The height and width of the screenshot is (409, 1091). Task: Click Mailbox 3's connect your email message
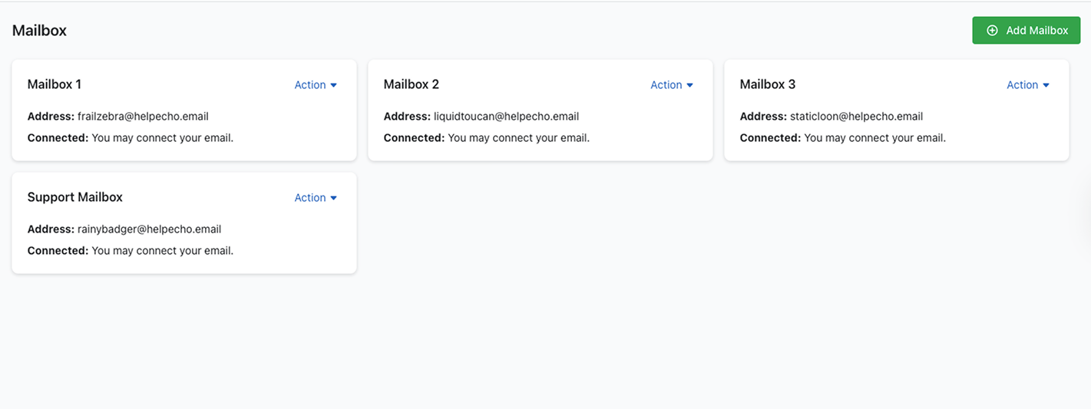coord(874,138)
